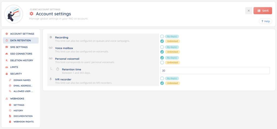Click the SSO Connectors cloud icon

pyautogui.click(x=7, y=54)
